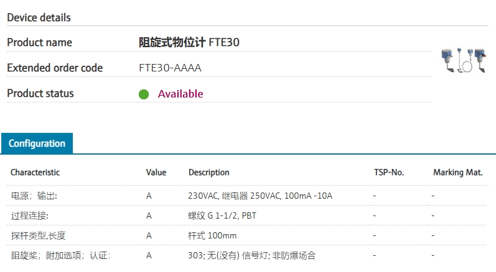Click the product name 阻旋式物位计 FTE30
496x272 pixels.
[189, 42]
